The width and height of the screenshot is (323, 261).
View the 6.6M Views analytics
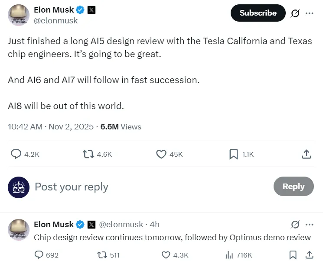click(x=121, y=127)
